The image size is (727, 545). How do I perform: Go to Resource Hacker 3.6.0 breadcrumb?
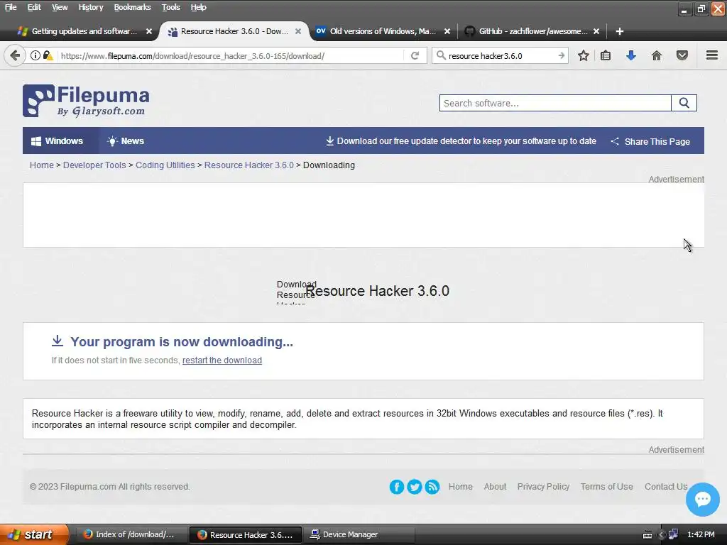pyautogui.click(x=249, y=165)
